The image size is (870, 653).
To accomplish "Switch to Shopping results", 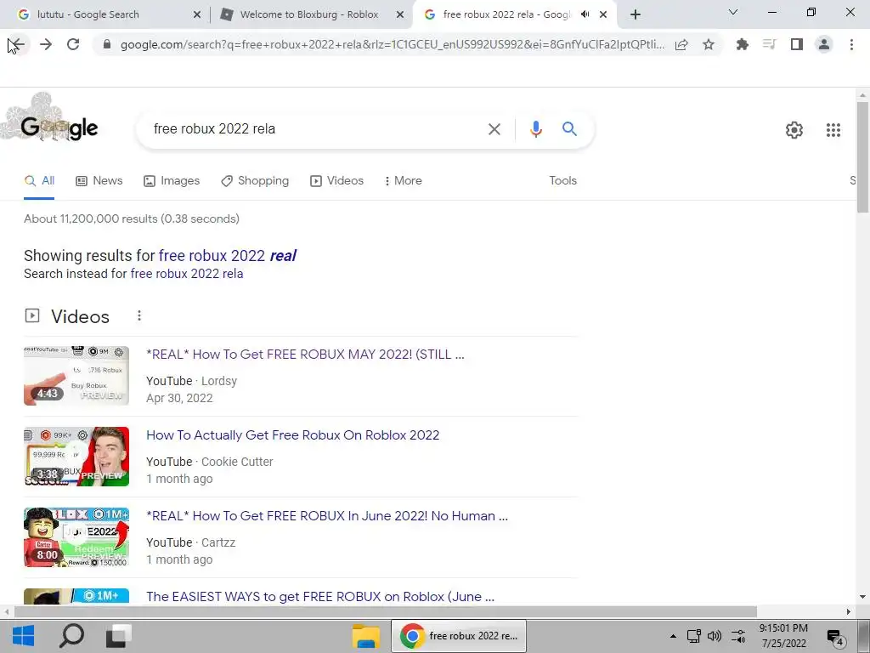I will point(255,180).
